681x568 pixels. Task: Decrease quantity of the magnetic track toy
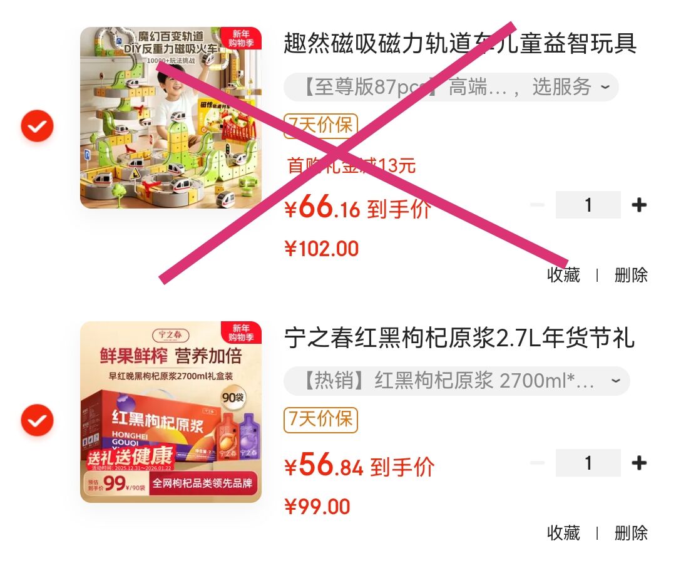[x=538, y=205]
